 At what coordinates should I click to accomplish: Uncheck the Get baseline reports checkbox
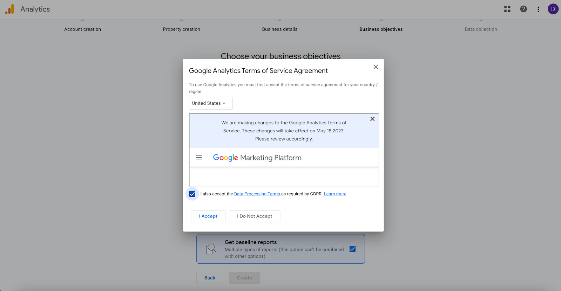[353, 249]
